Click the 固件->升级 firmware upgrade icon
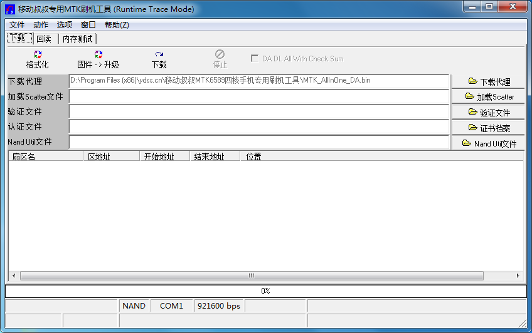This screenshot has width=532, height=333. [x=98, y=54]
